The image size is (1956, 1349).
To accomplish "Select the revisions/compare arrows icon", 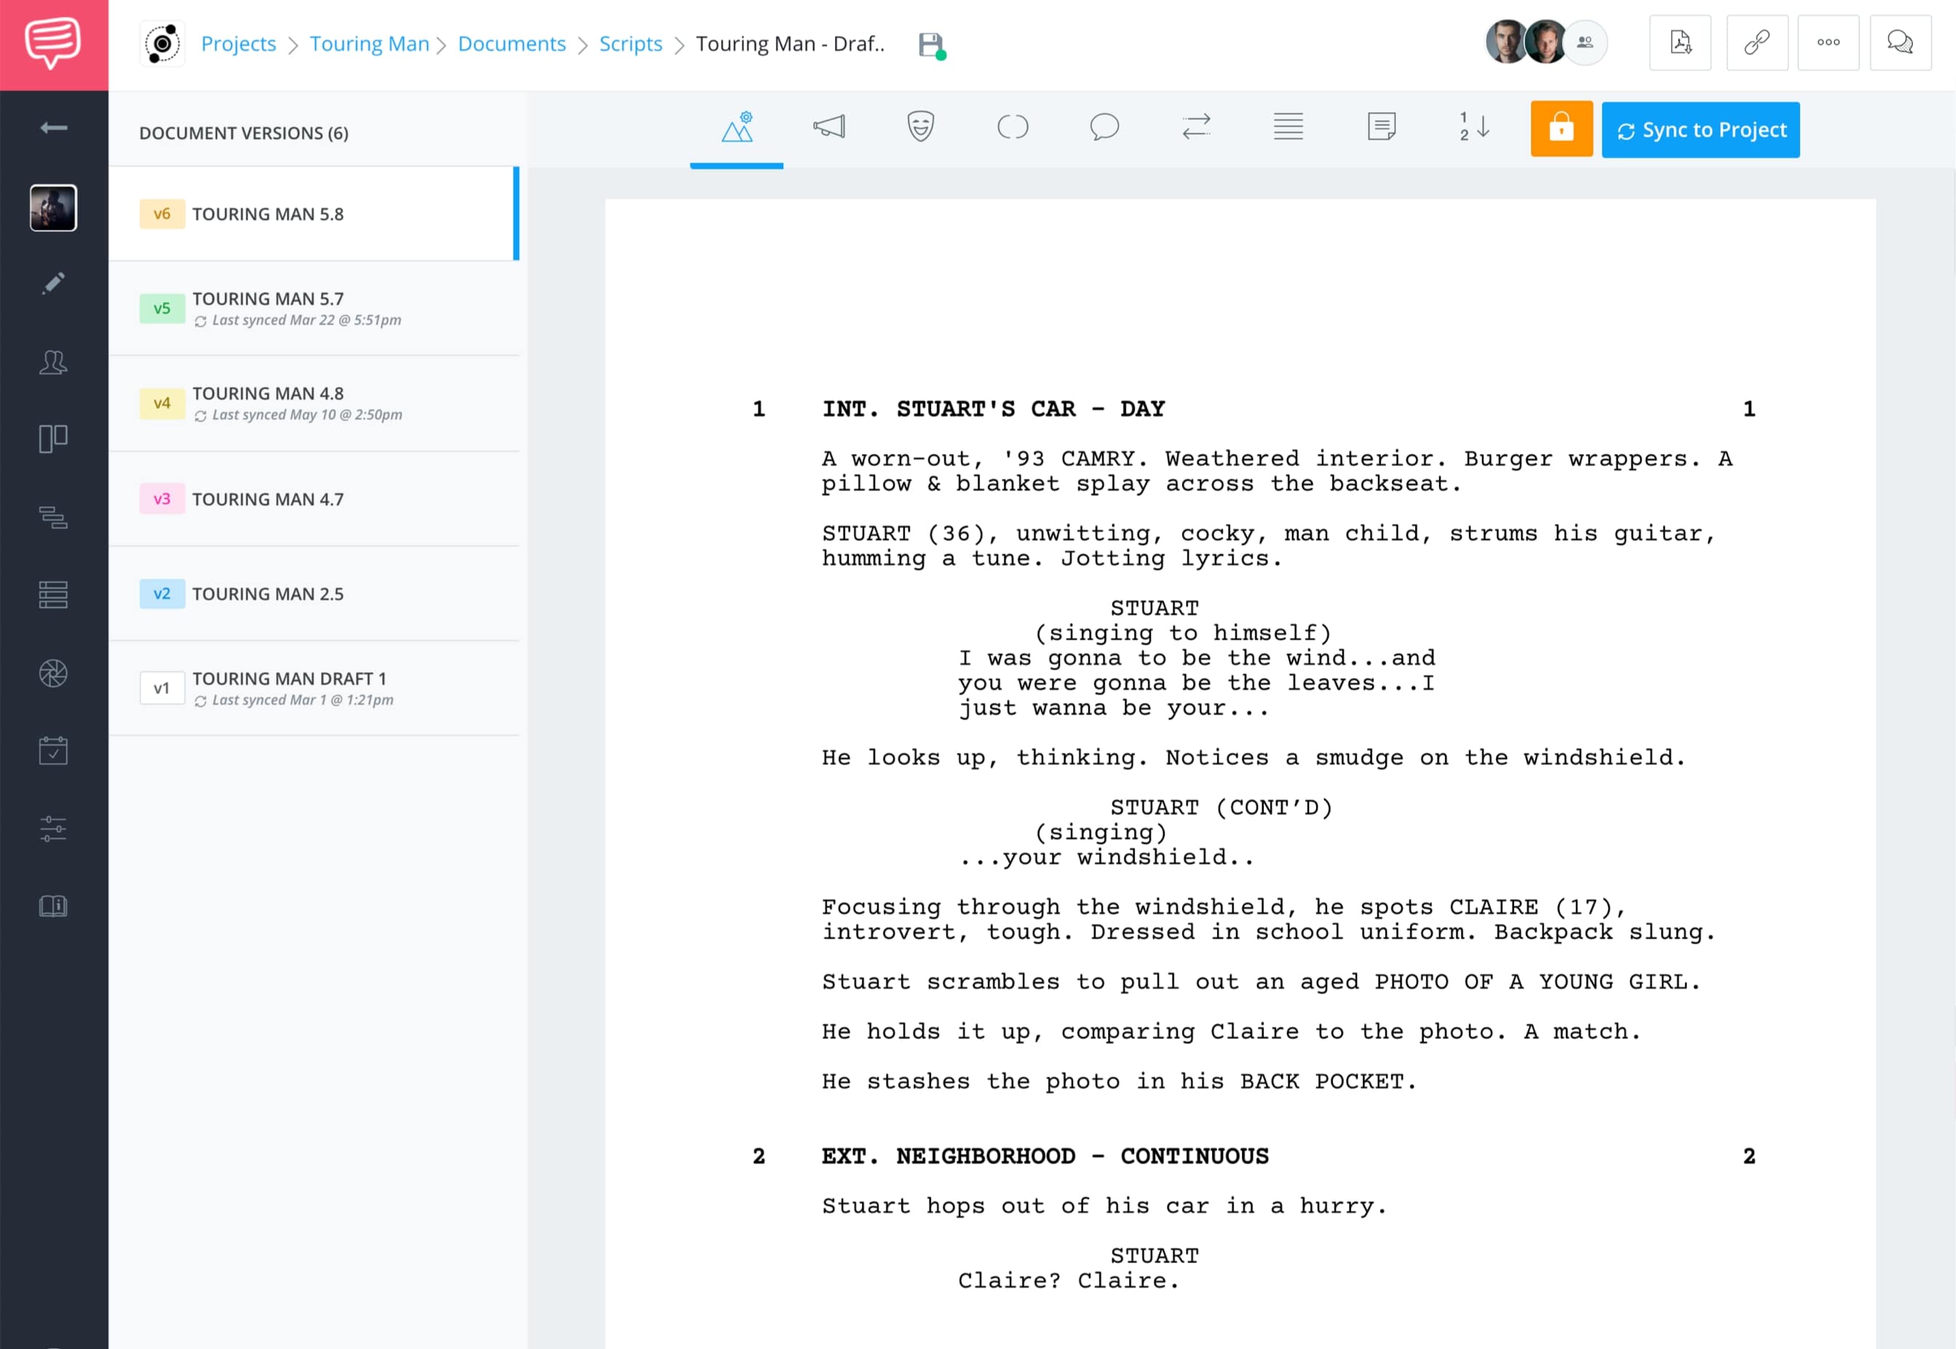I will point(1197,130).
